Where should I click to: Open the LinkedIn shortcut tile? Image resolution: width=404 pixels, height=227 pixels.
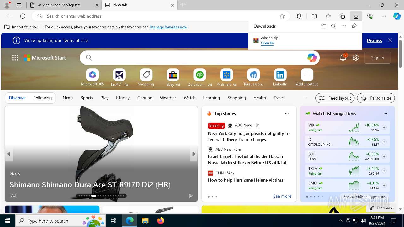pyautogui.click(x=280, y=77)
